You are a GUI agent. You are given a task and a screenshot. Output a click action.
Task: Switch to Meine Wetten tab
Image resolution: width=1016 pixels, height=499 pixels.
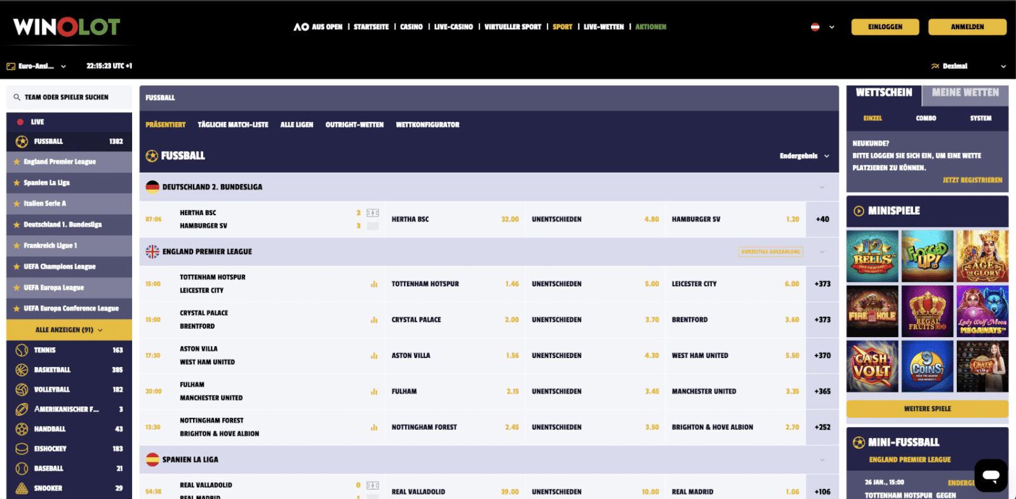[965, 93]
